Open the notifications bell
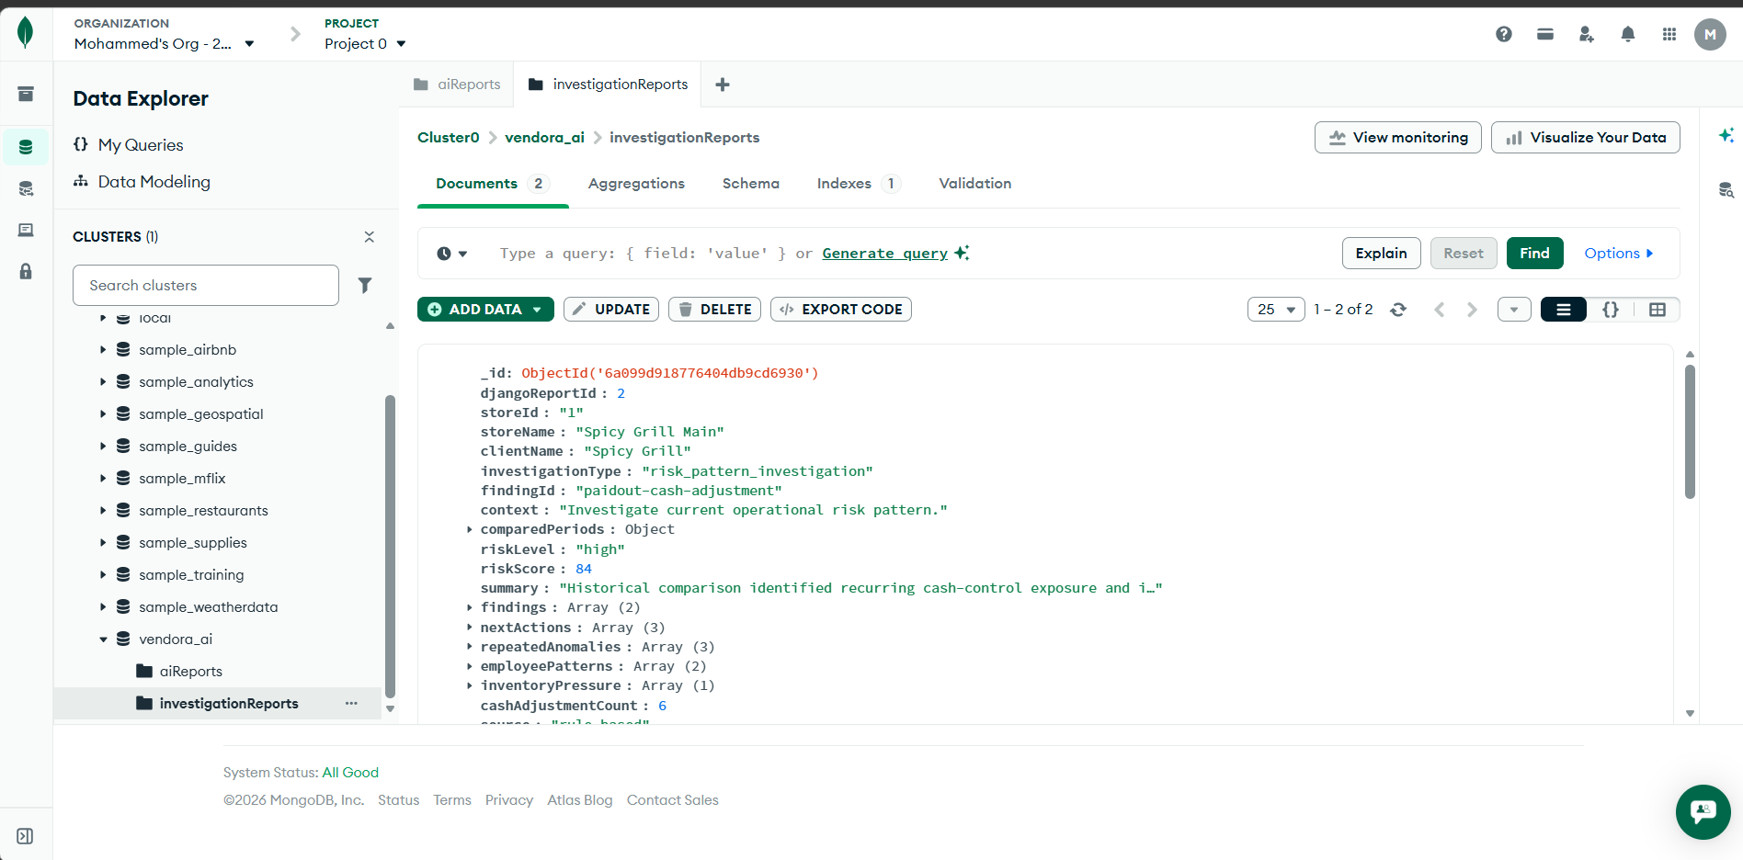The image size is (1743, 860). point(1628,34)
